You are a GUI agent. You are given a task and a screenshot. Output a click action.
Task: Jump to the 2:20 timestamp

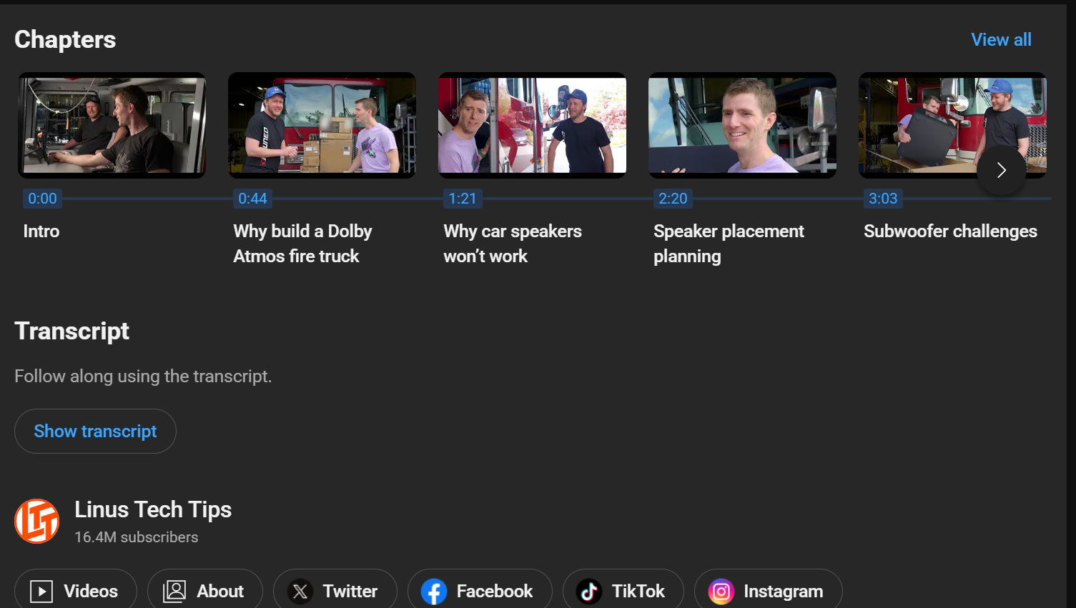pyautogui.click(x=673, y=199)
